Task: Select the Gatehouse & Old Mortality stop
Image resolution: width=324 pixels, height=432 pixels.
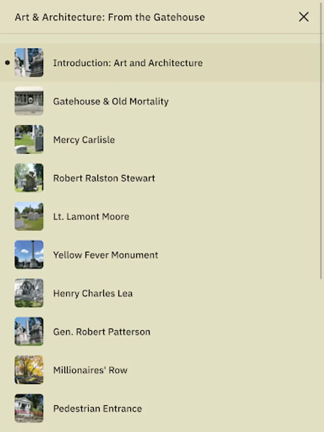Action: point(160,101)
